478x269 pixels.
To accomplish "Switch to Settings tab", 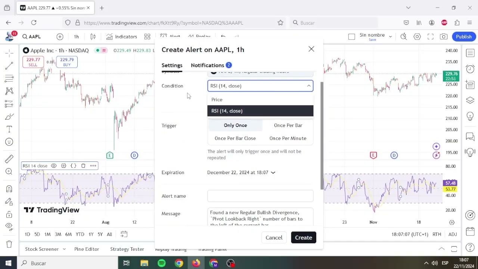I will (172, 65).
